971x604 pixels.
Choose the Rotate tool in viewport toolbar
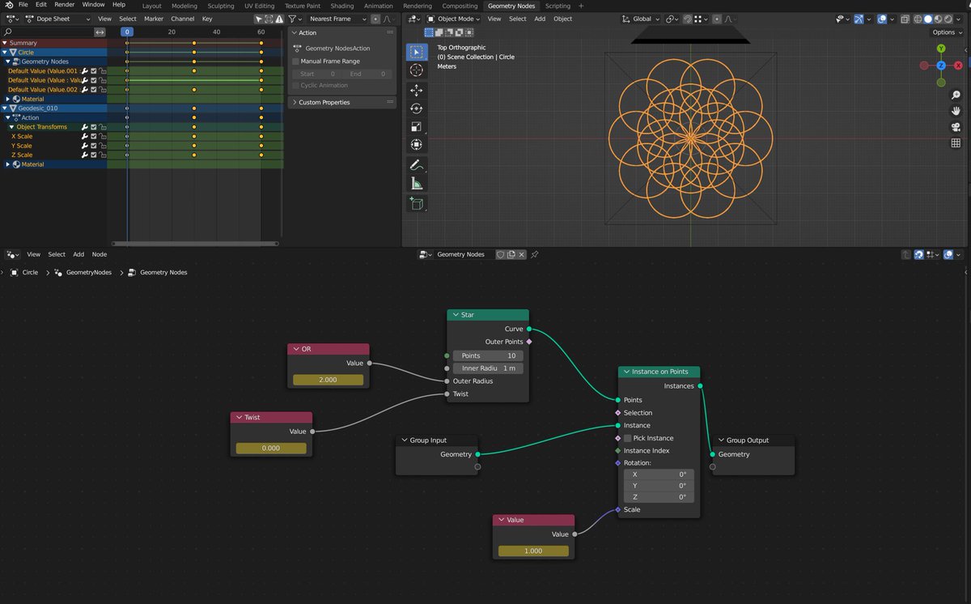tap(417, 108)
